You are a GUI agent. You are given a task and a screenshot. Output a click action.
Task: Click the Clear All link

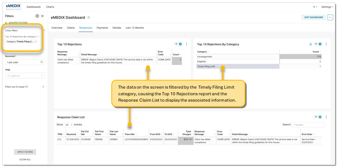[x=25, y=160]
